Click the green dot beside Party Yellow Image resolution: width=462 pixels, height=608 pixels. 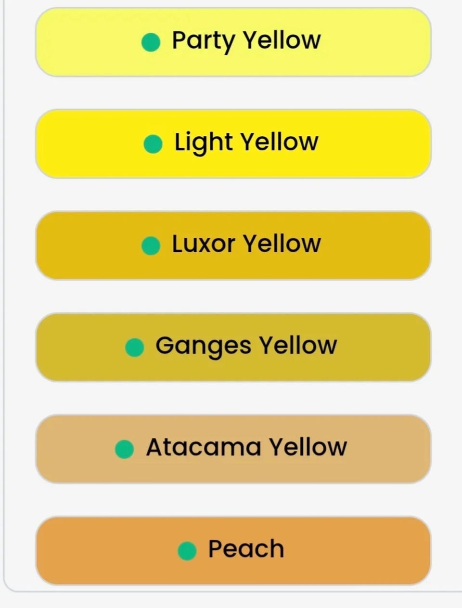point(151,42)
